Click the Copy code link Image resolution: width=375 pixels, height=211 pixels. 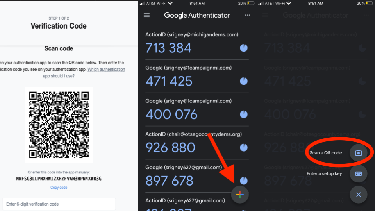[59, 188]
